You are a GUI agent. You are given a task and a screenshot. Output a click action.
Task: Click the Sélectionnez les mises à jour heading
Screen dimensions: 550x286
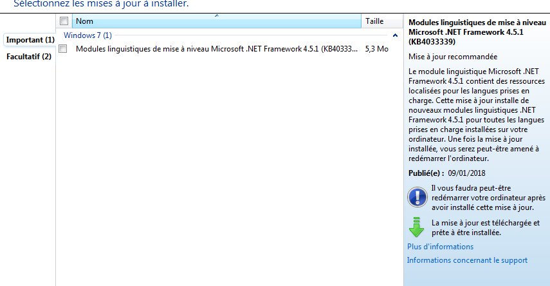pos(101,4)
